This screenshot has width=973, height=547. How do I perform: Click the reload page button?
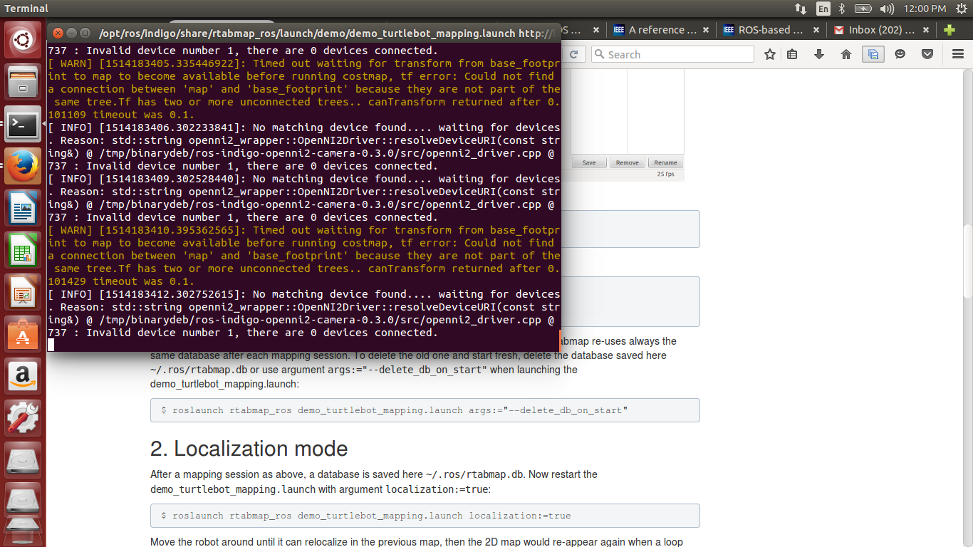pos(573,55)
